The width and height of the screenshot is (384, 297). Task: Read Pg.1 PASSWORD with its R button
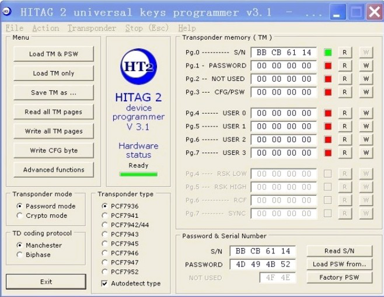tap(345, 66)
